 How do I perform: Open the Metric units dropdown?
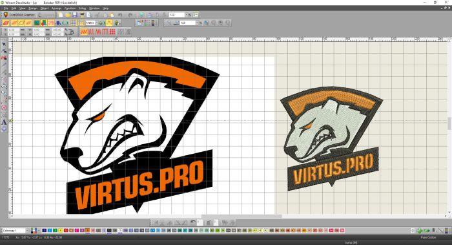pyautogui.click(x=92, y=23)
